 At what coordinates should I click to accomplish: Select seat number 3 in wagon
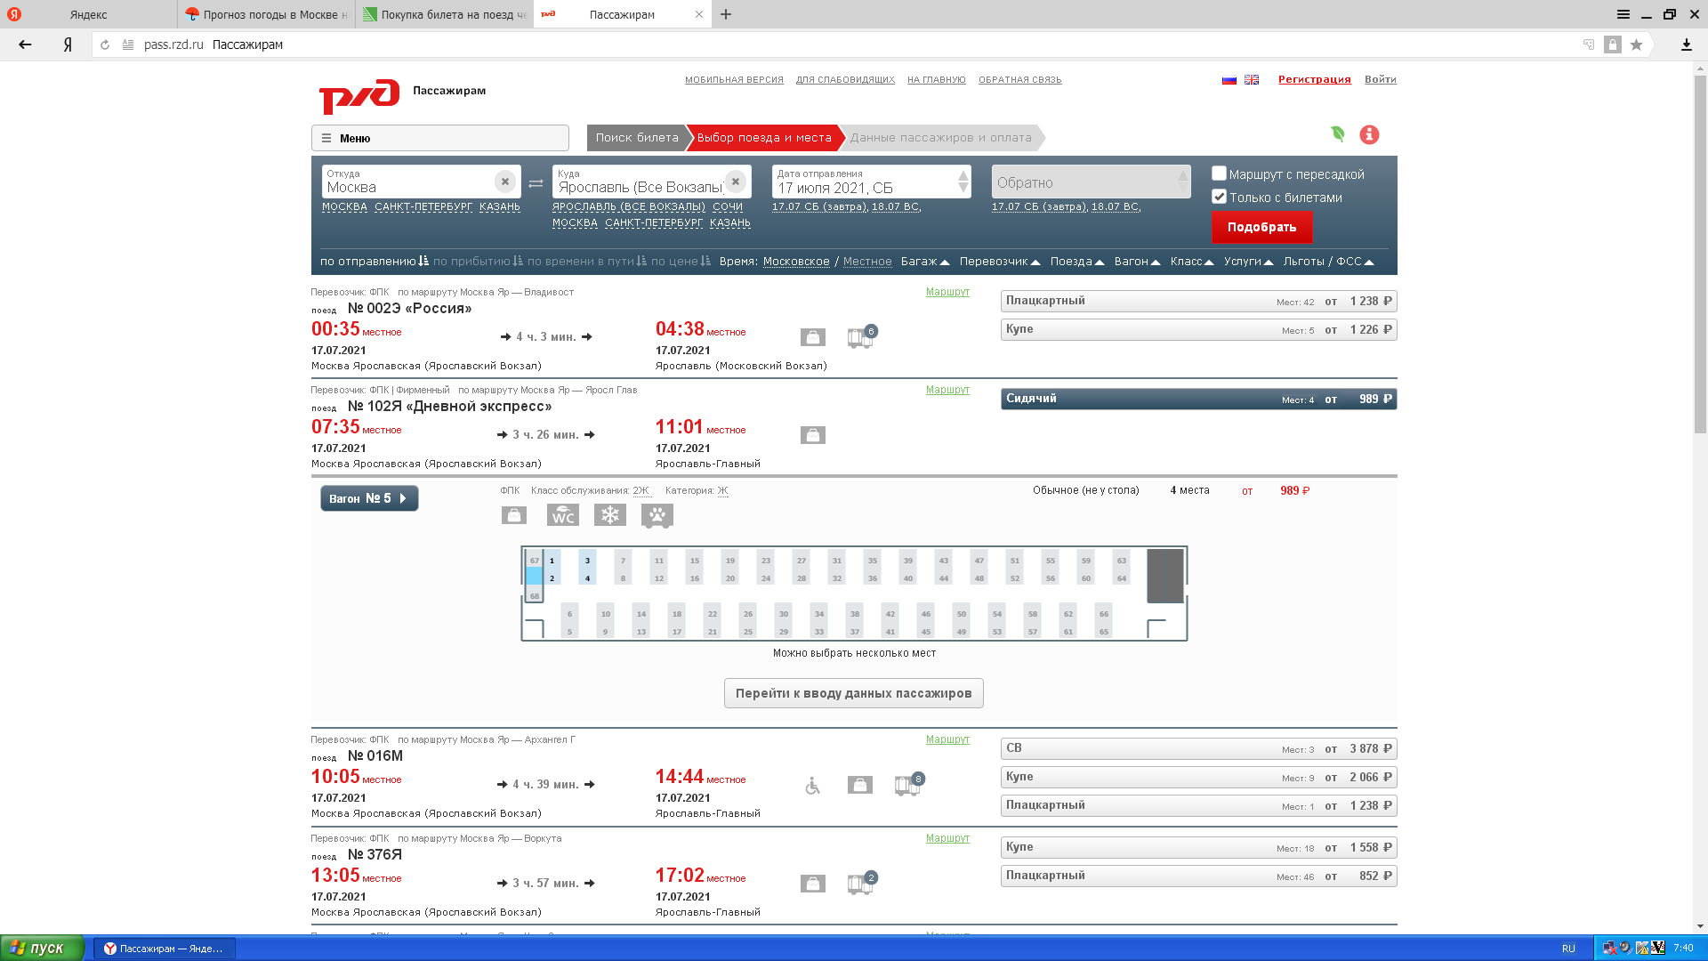click(x=587, y=561)
